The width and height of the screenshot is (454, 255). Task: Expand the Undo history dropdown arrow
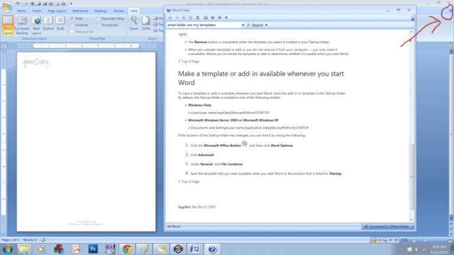pos(22,4)
